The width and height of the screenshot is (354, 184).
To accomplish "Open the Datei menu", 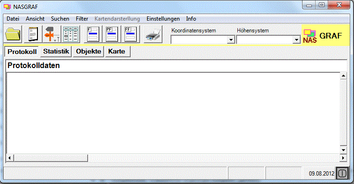I will 13,19.
